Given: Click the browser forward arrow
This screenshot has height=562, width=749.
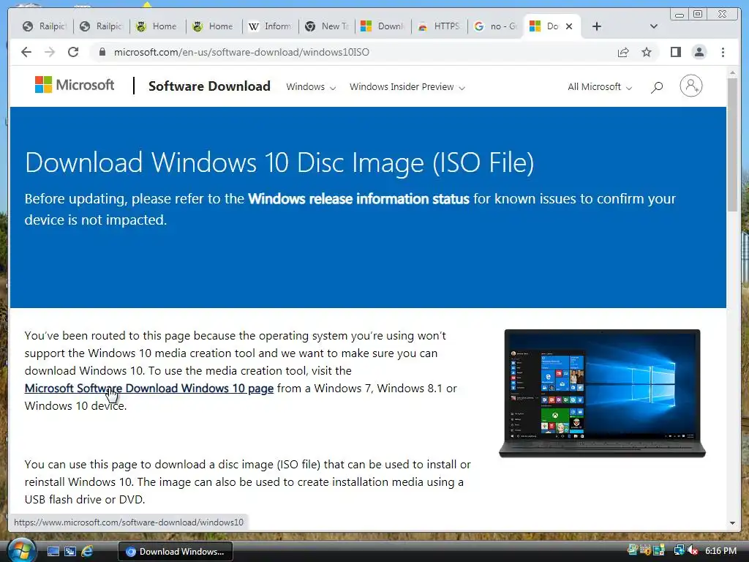Looking at the screenshot, I should (50, 52).
